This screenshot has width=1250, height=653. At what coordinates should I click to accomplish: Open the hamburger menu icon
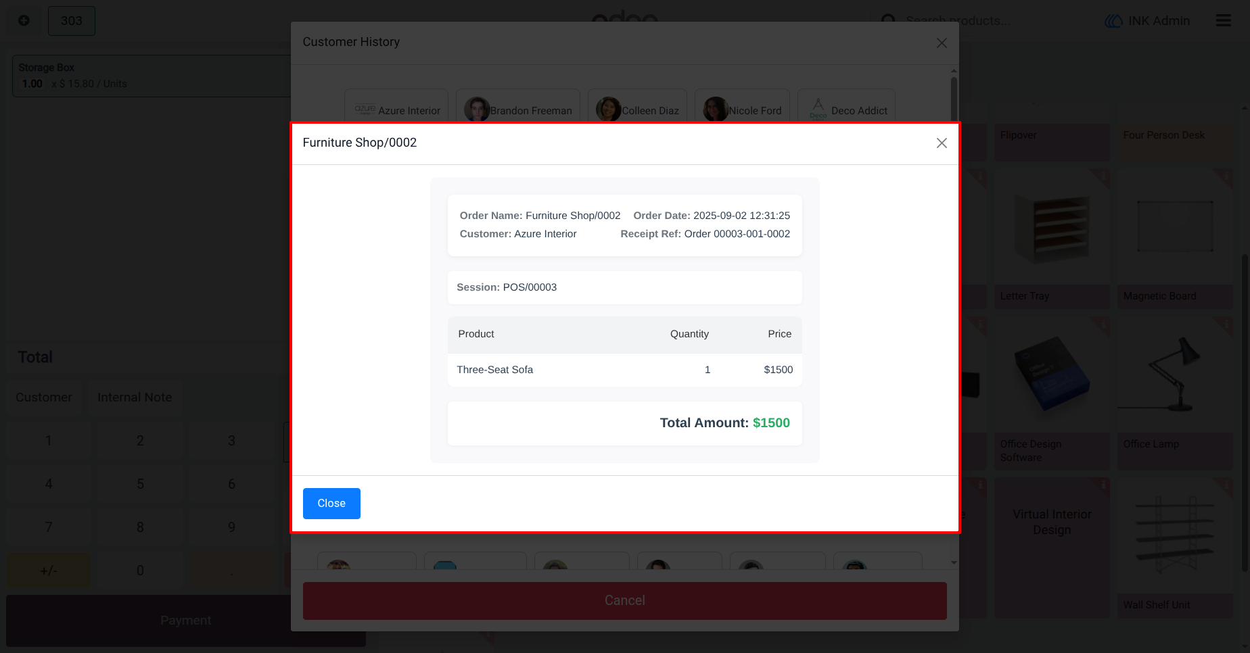[x=1223, y=20]
